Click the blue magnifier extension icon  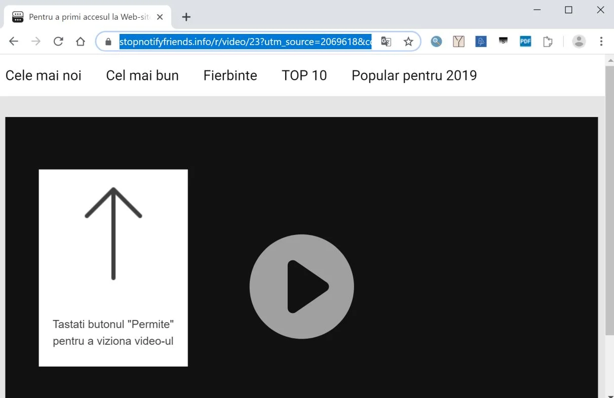[436, 42]
